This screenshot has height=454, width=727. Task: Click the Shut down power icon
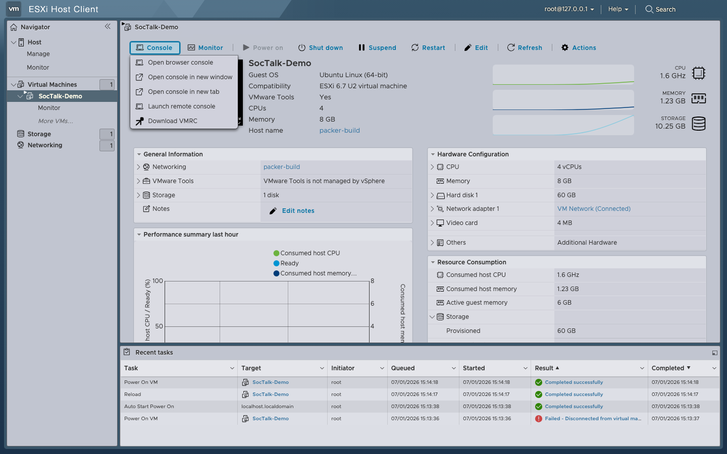point(302,47)
